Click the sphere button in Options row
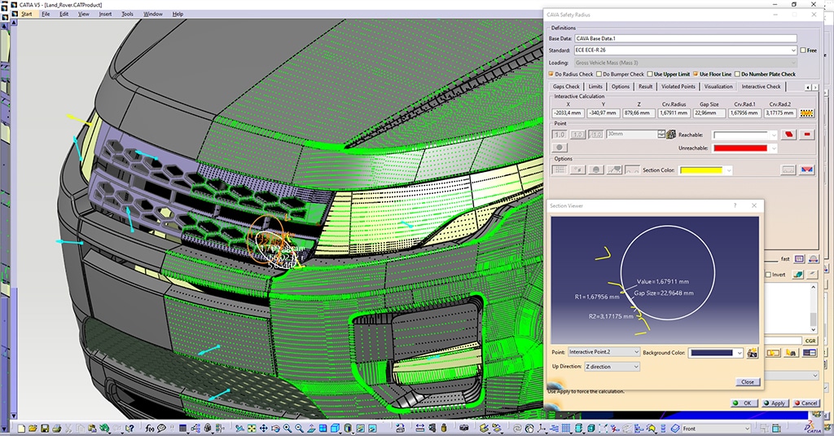834x436 pixels. pos(595,170)
